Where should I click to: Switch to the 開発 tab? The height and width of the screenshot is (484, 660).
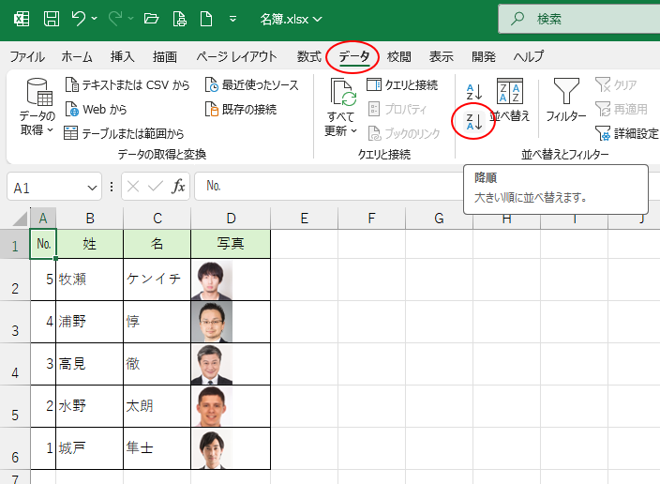[x=483, y=56]
